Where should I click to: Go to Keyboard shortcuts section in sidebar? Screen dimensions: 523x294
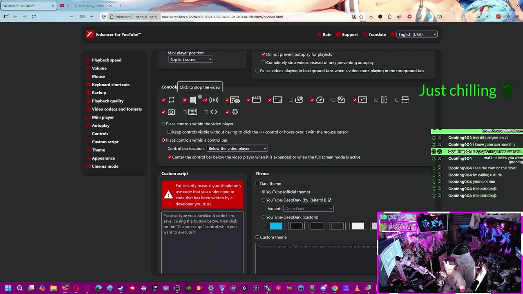coord(111,85)
